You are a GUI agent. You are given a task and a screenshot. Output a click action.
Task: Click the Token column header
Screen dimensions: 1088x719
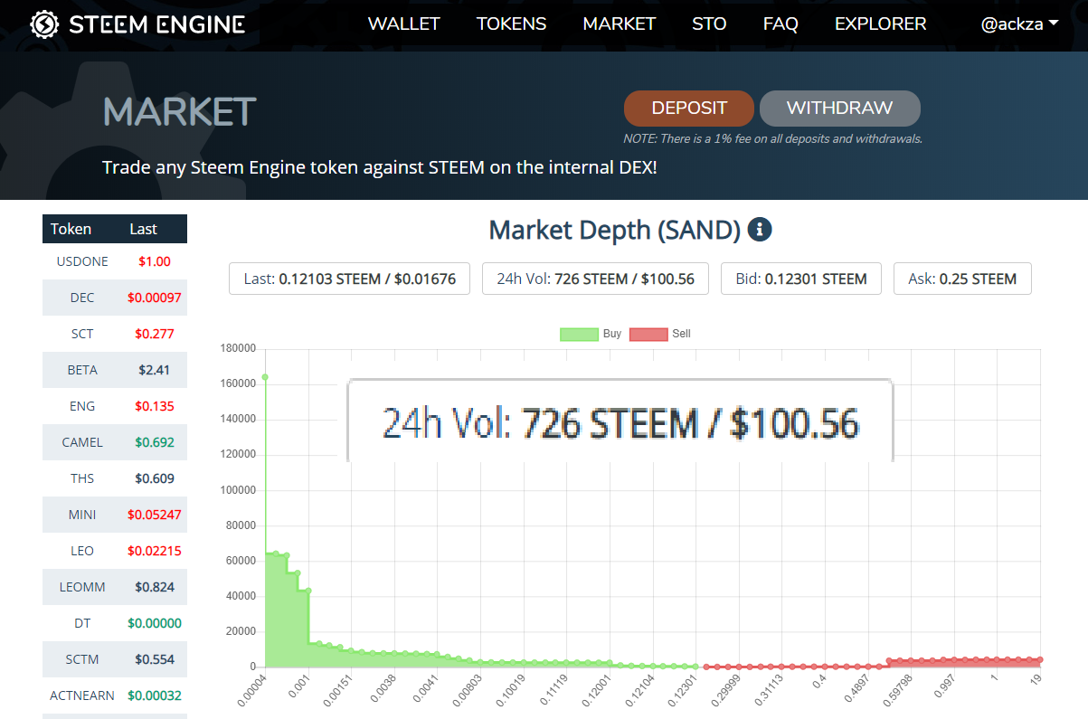(71, 229)
